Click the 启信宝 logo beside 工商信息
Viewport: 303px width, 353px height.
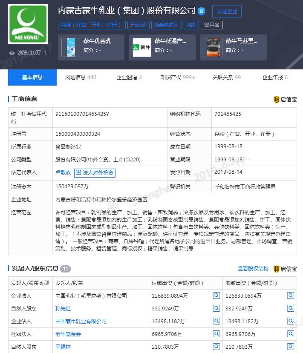pos(285,99)
